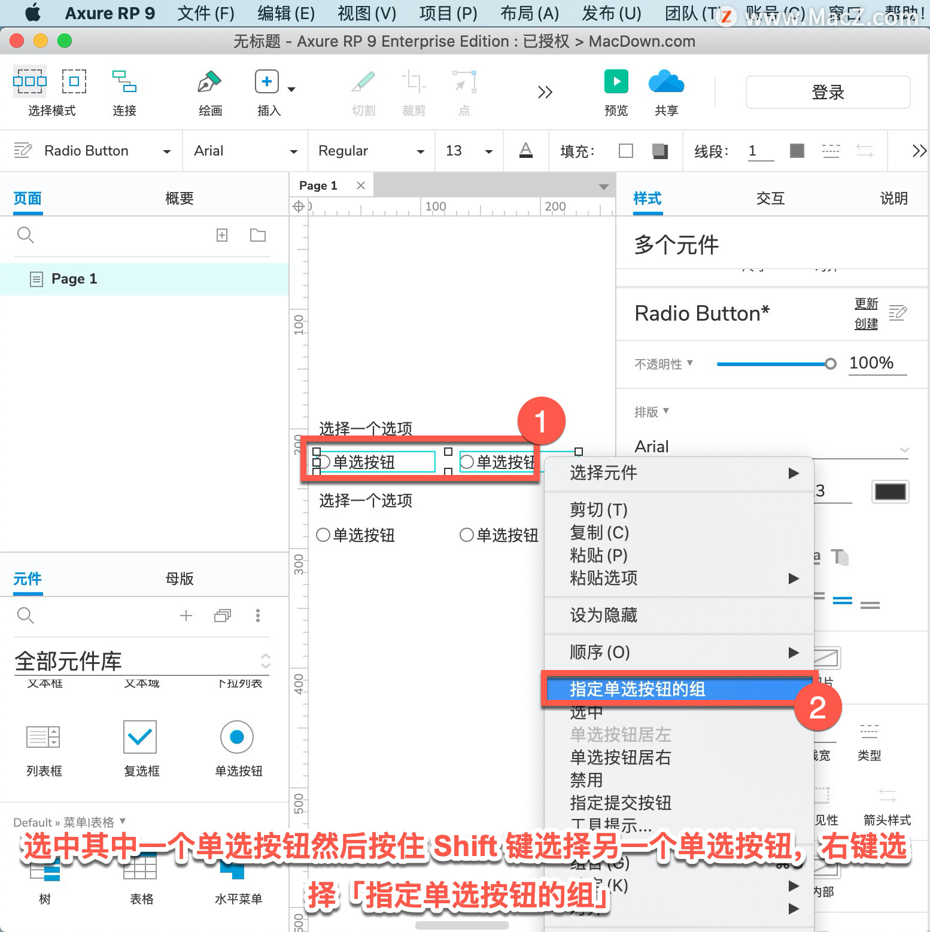Open Radio Button widget style dropdown
This screenshot has width=930, height=932.
pos(167,151)
